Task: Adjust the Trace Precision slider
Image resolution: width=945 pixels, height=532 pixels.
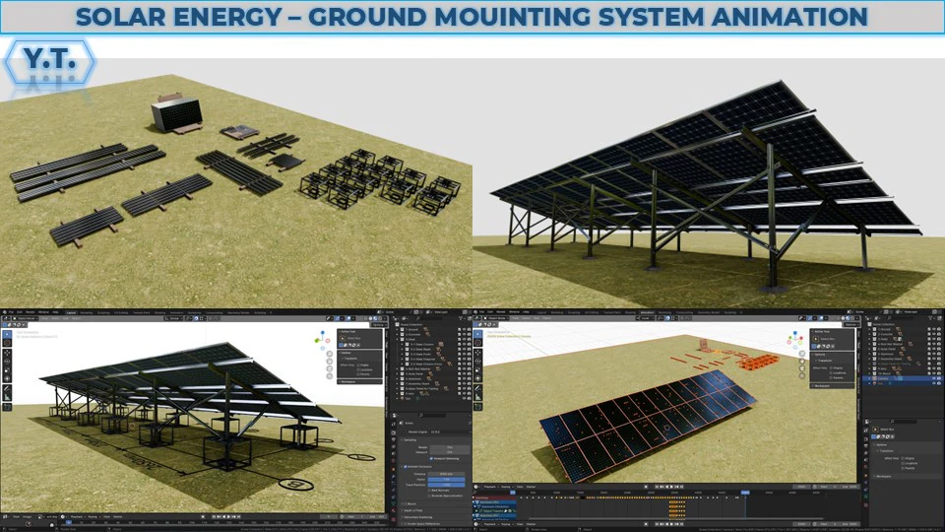Action: pyautogui.click(x=447, y=485)
